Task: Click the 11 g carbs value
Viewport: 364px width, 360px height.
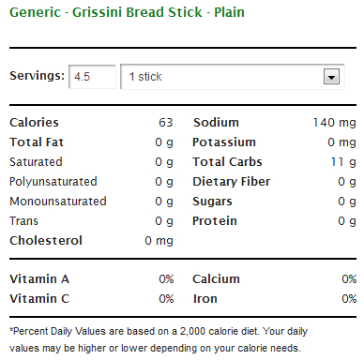Action: pos(343,162)
